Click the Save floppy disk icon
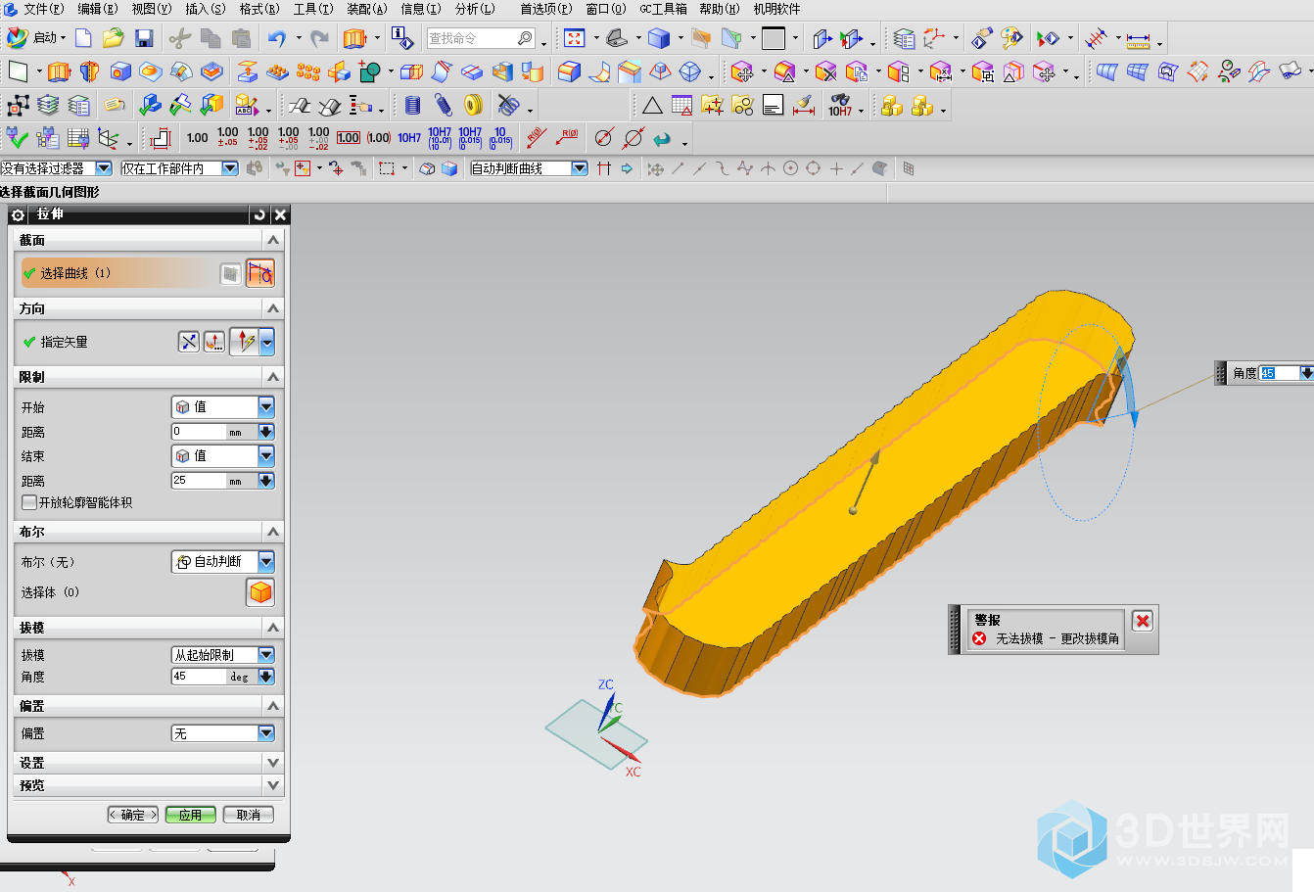1314x892 pixels. (x=144, y=38)
